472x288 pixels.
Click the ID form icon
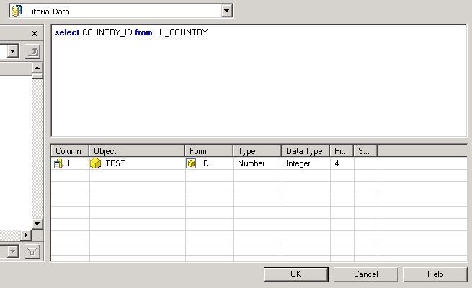click(x=191, y=163)
